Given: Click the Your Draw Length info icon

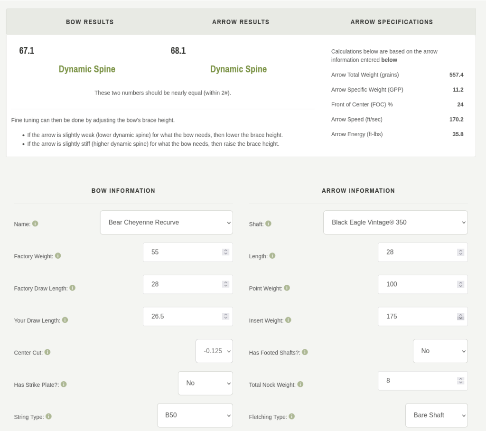Looking at the screenshot, I should pos(65,320).
